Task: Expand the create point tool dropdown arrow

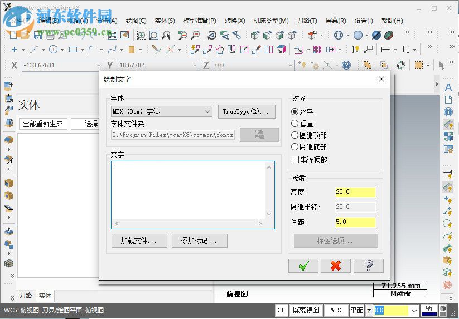Action: coord(23,50)
